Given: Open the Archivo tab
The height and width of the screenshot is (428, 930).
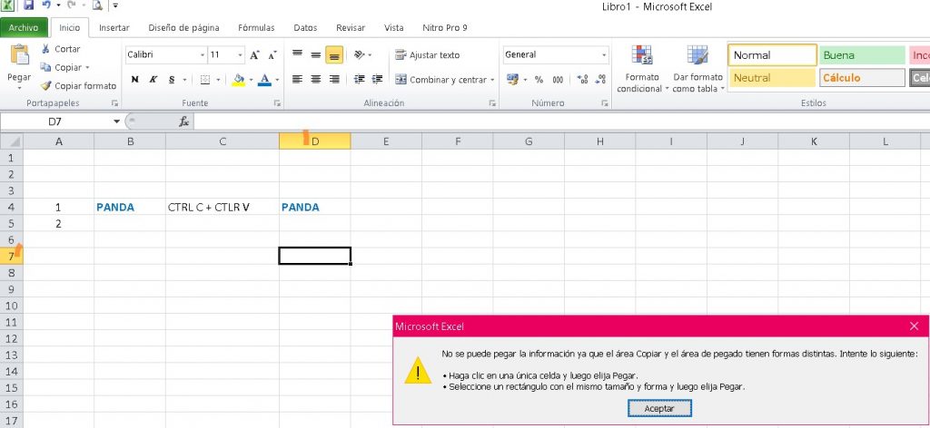Looking at the screenshot, I should (x=24, y=28).
